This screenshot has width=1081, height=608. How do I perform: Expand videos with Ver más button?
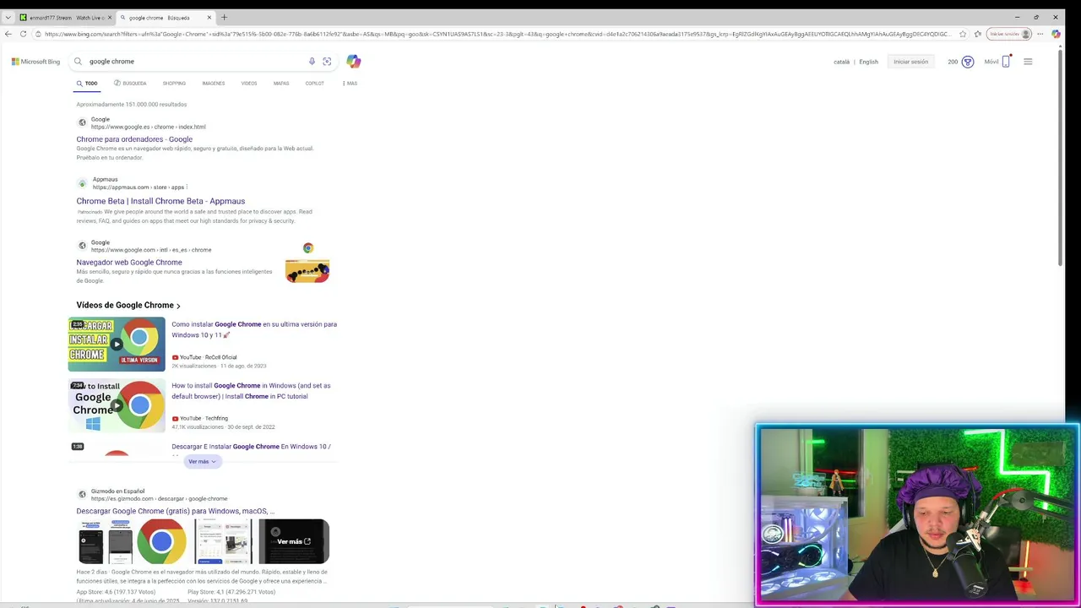tap(202, 462)
